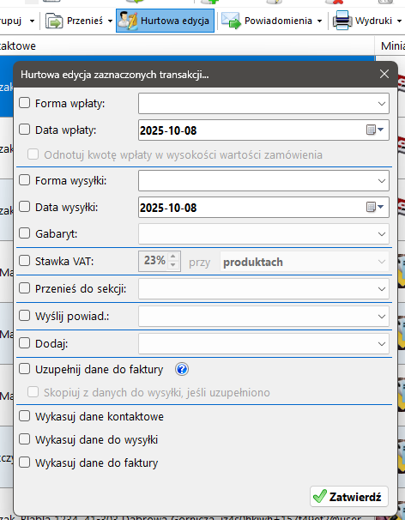The height and width of the screenshot is (520, 405).
Task: Open the Powiadomienia menu arrow
Action: click(x=319, y=21)
